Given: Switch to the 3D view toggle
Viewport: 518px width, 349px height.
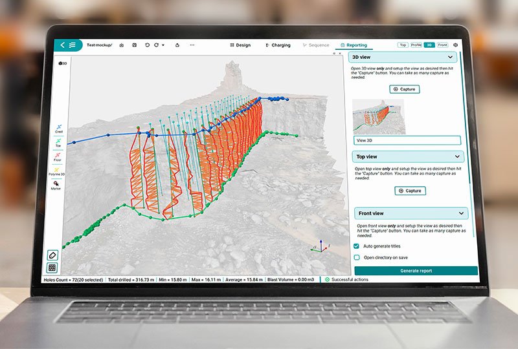Looking at the screenshot, I should click(429, 45).
